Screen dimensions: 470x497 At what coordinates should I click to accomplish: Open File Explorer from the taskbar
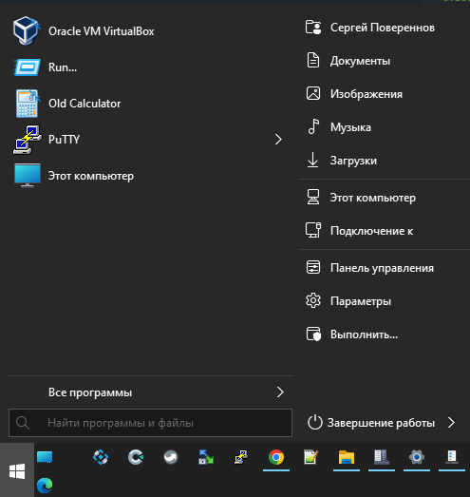click(347, 457)
